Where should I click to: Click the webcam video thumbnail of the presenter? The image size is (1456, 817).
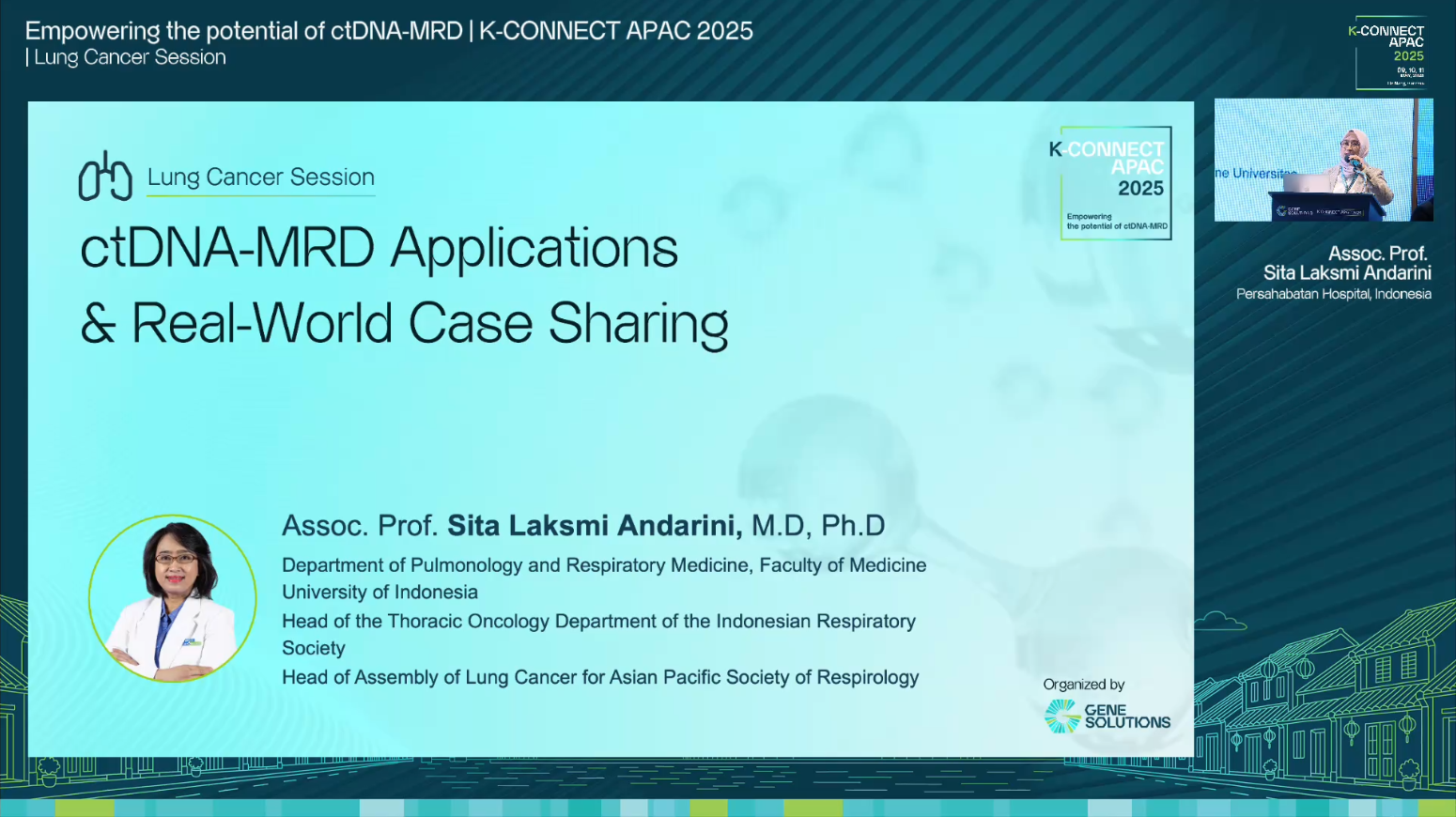pyautogui.click(x=1323, y=160)
